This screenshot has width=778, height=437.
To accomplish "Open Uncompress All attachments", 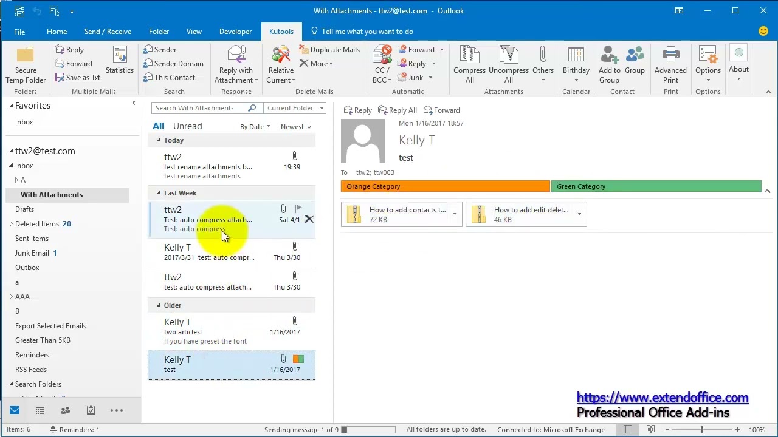I will coord(509,65).
